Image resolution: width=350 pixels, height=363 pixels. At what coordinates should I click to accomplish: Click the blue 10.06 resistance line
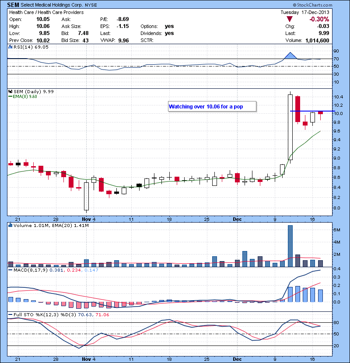[x=312, y=111]
